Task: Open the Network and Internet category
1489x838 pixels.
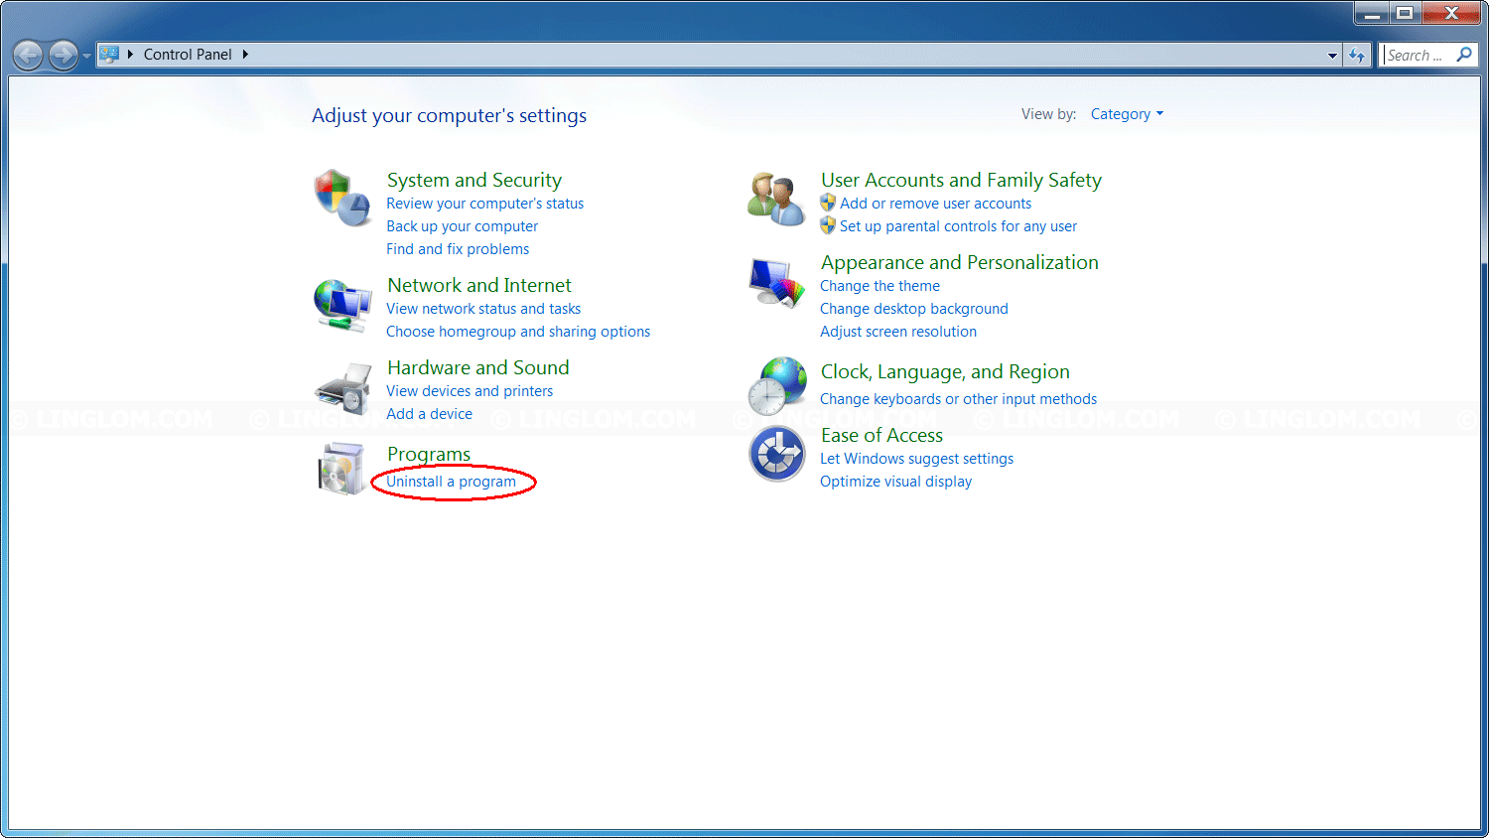Action: coord(479,285)
